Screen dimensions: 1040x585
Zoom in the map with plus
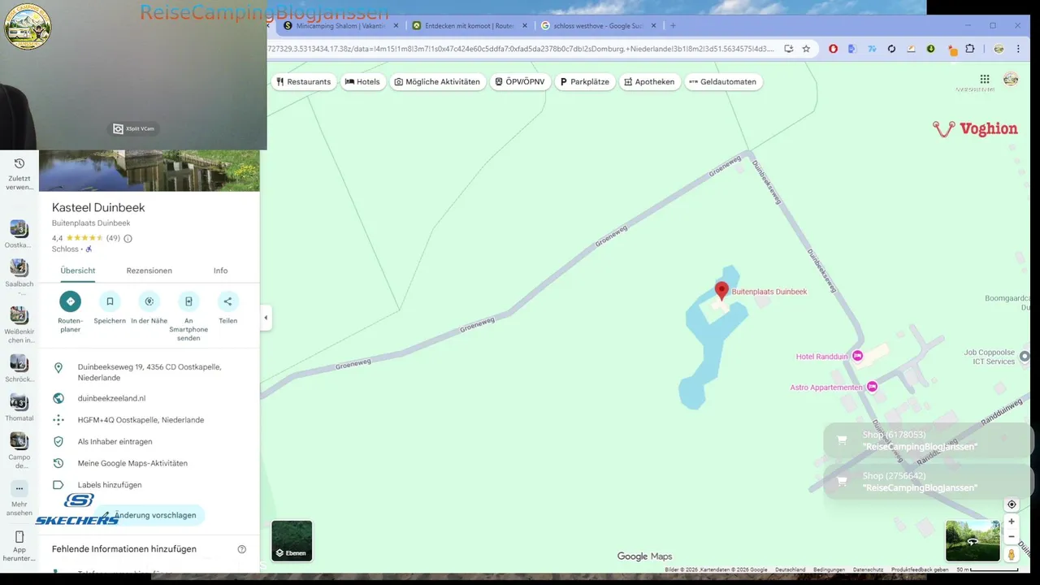1012,522
